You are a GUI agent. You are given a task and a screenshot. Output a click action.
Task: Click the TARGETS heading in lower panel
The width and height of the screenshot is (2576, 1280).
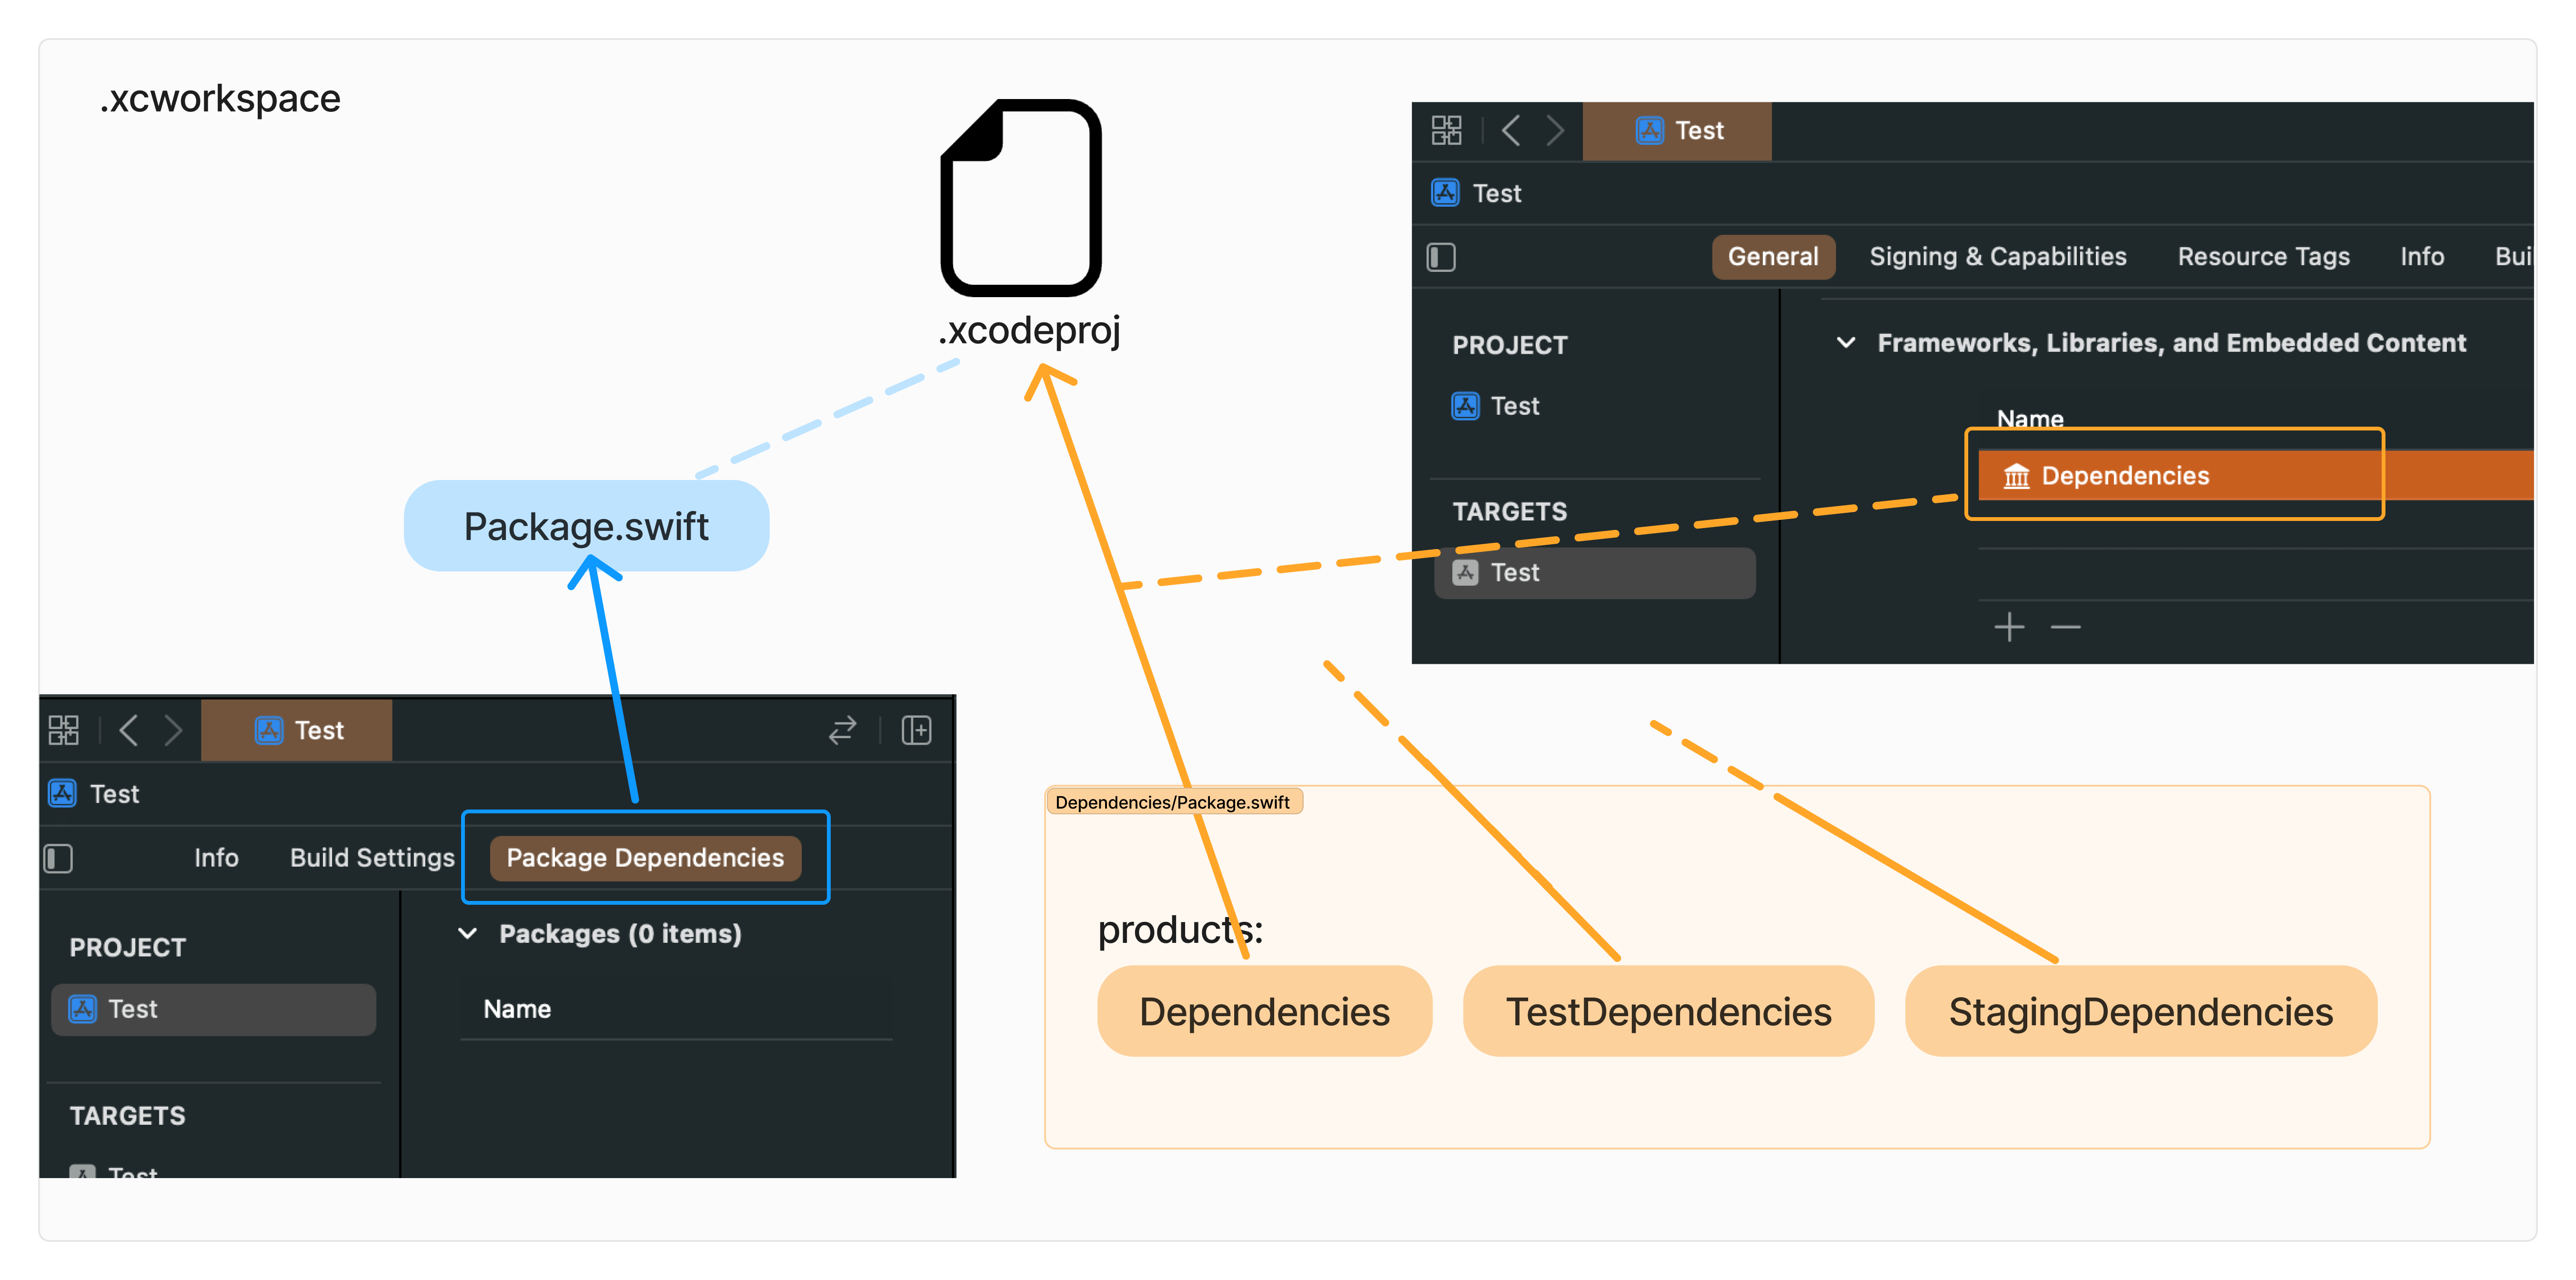[x=128, y=1116]
